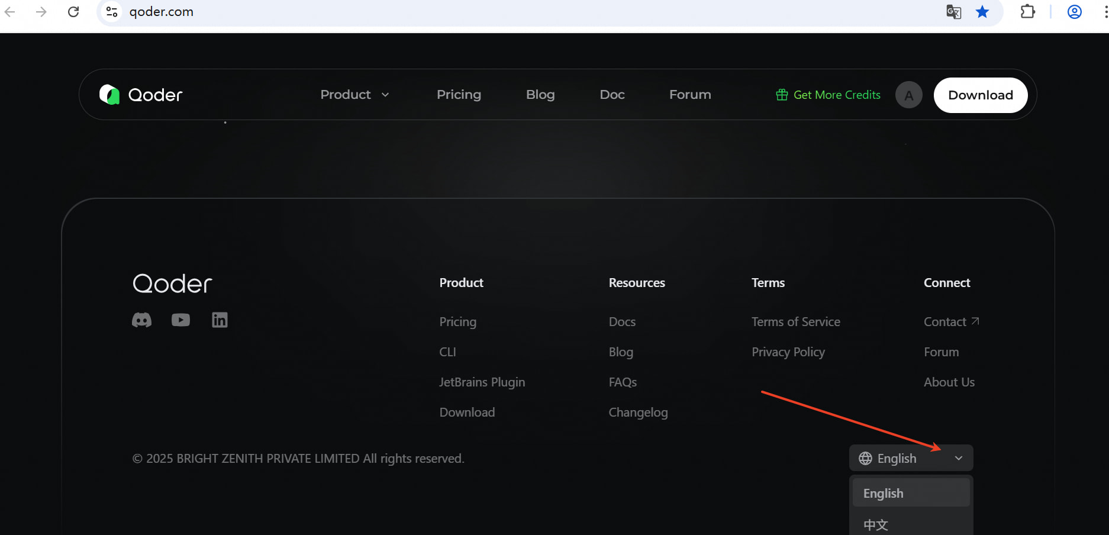Click the Qoder logo in header
Image resolution: width=1109 pixels, height=535 pixels.
click(141, 95)
